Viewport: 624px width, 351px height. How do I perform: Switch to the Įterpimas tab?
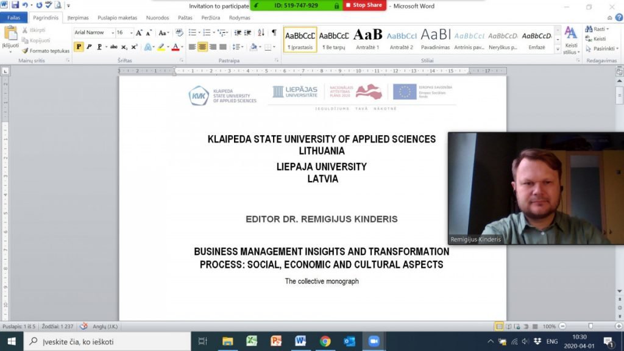(x=78, y=18)
